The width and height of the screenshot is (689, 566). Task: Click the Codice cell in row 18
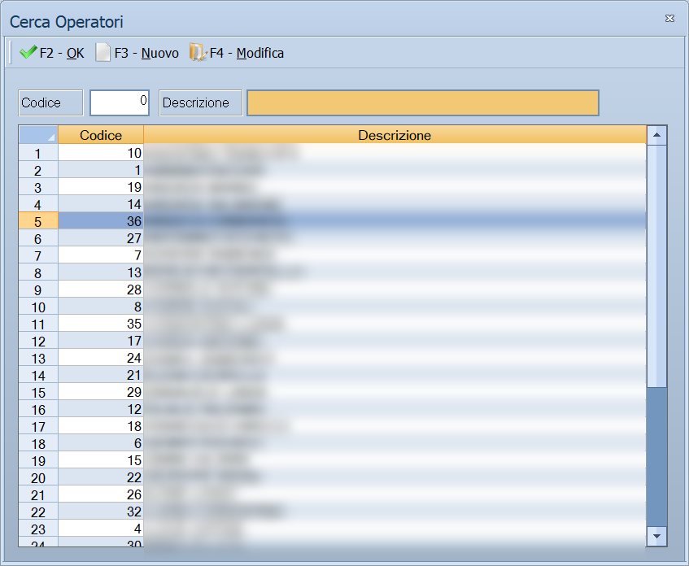[101, 443]
